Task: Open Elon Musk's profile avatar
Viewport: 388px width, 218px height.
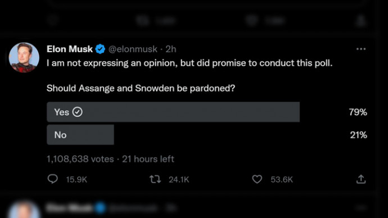Action: [24, 57]
